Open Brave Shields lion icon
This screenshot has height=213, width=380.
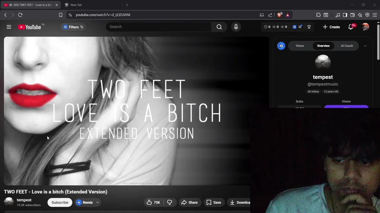coord(280,15)
